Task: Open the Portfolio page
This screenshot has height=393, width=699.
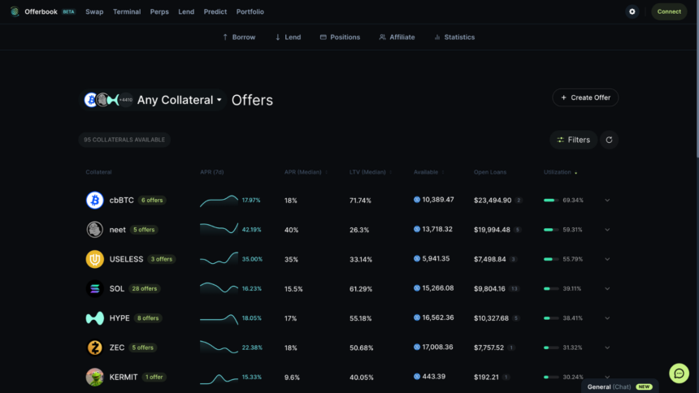Action: pyautogui.click(x=250, y=11)
